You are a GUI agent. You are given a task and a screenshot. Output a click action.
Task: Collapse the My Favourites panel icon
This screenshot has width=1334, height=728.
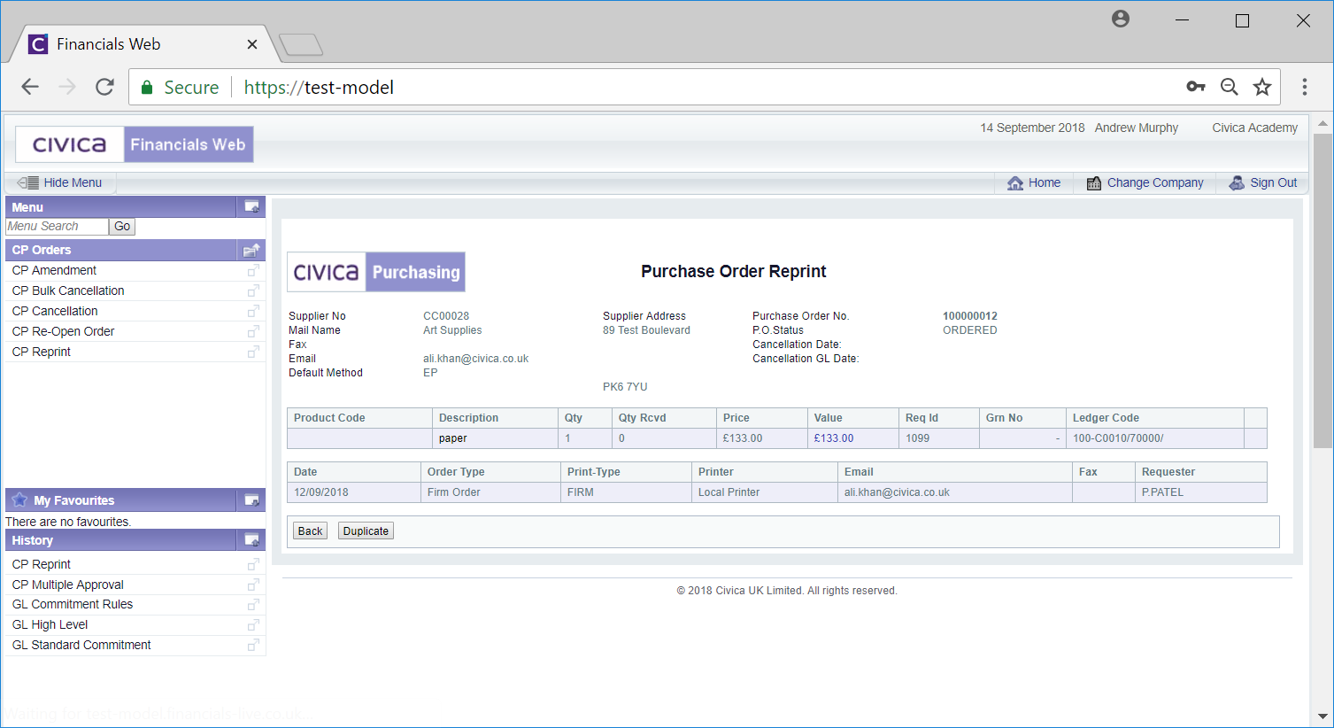pos(252,500)
